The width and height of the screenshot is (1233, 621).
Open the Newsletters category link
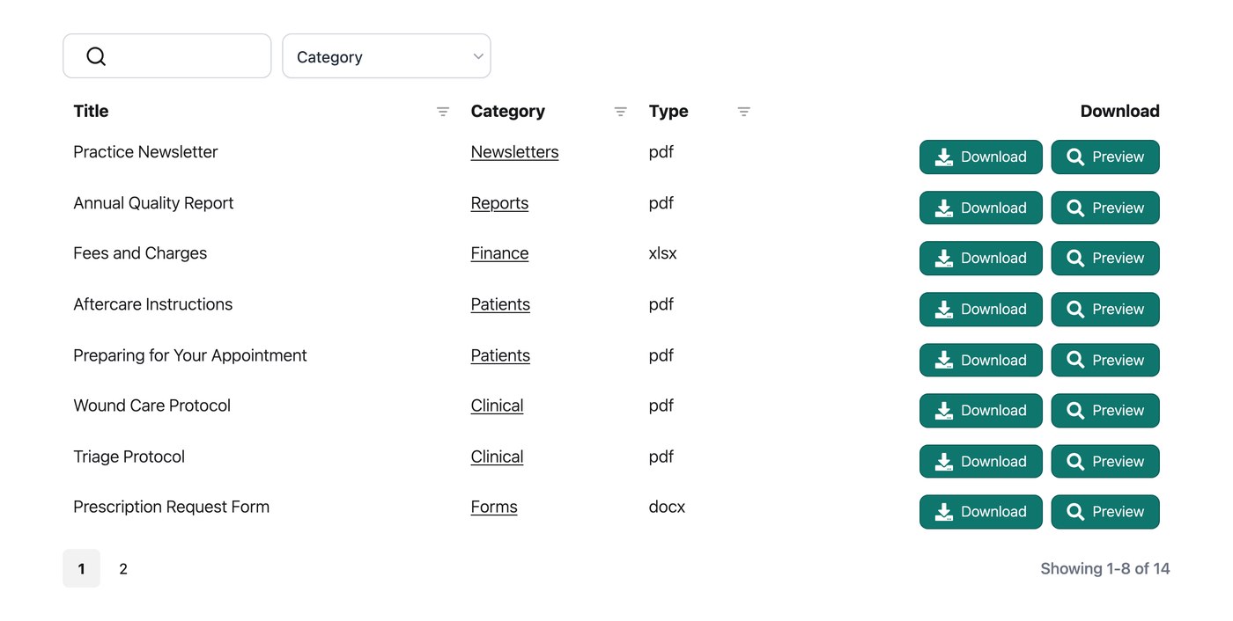(x=514, y=152)
